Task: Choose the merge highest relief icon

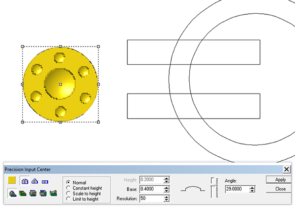Action: tap(33, 193)
